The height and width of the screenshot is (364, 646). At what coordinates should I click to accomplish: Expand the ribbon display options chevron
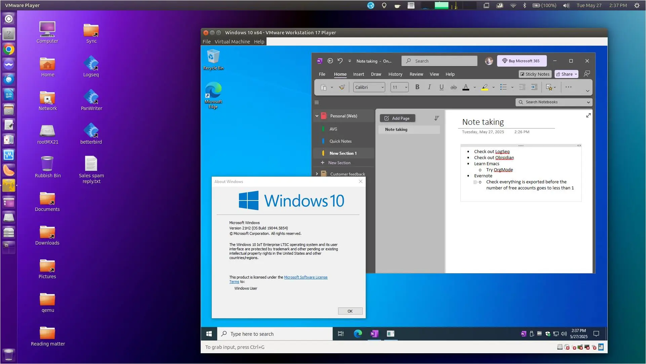[x=587, y=91]
